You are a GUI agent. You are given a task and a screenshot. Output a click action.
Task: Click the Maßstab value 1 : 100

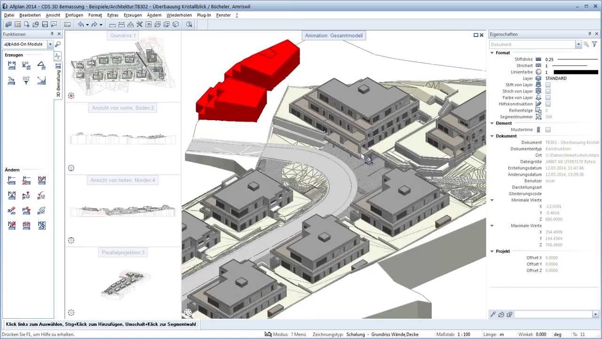click(x=464, y=334)
